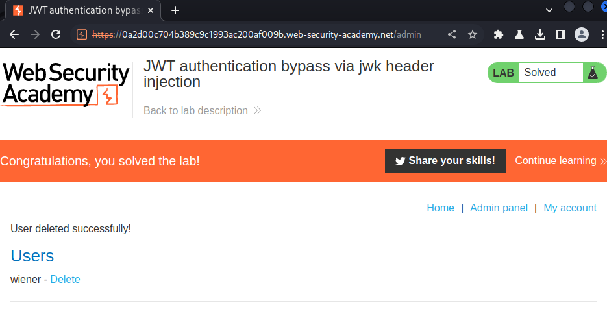Click the Solved status text

(x=539, y=72)
